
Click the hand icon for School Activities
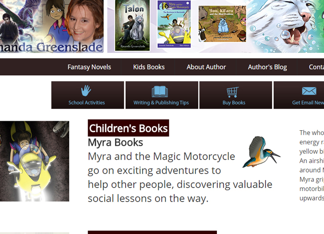click(86, 91)
